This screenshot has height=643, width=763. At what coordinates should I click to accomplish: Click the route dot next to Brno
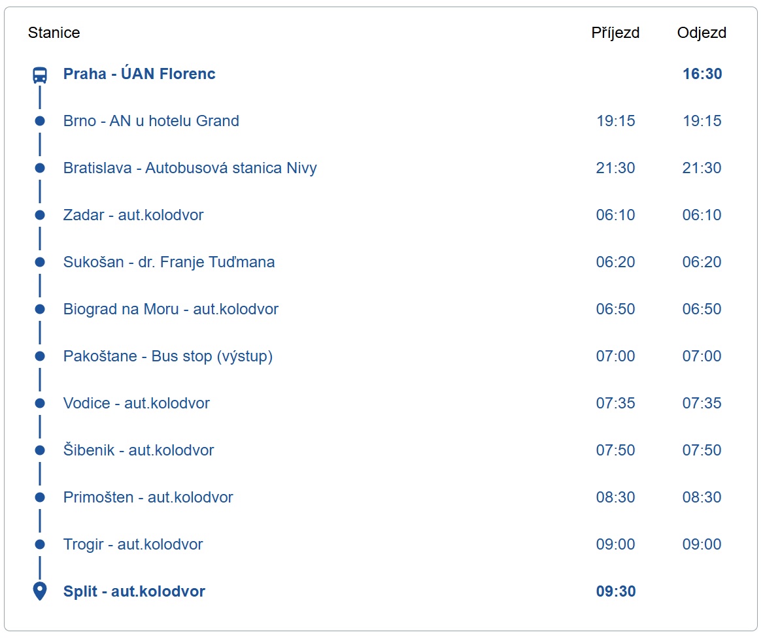[40, 121]
